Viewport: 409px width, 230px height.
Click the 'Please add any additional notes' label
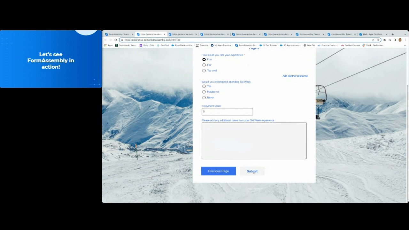point(238,120)
